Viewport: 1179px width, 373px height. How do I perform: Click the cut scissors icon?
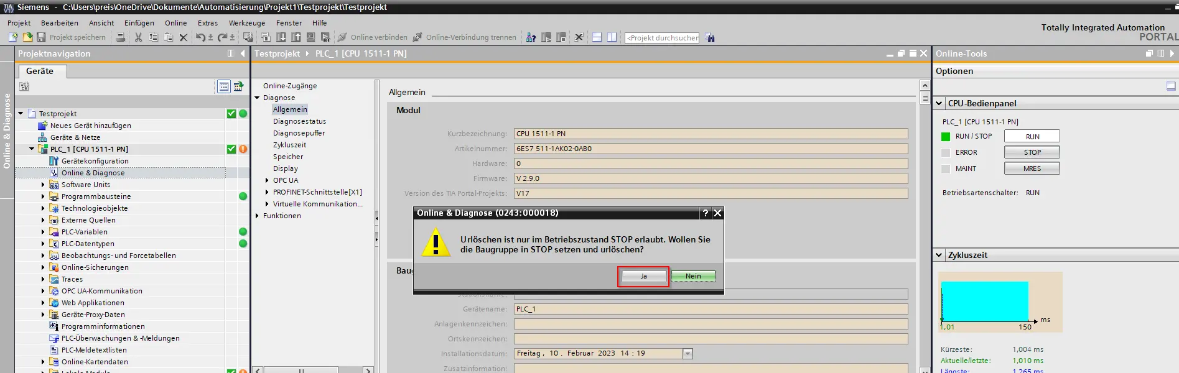(x=138, y=37)
